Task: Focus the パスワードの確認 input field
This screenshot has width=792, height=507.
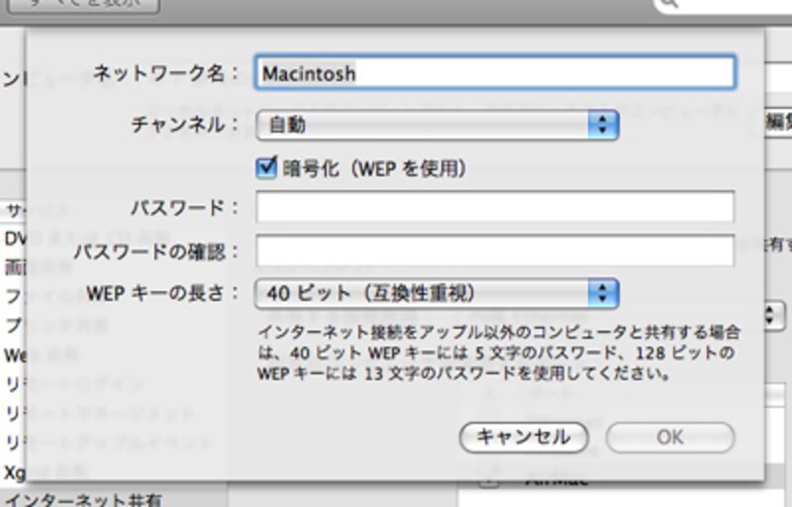Action: 495,251
